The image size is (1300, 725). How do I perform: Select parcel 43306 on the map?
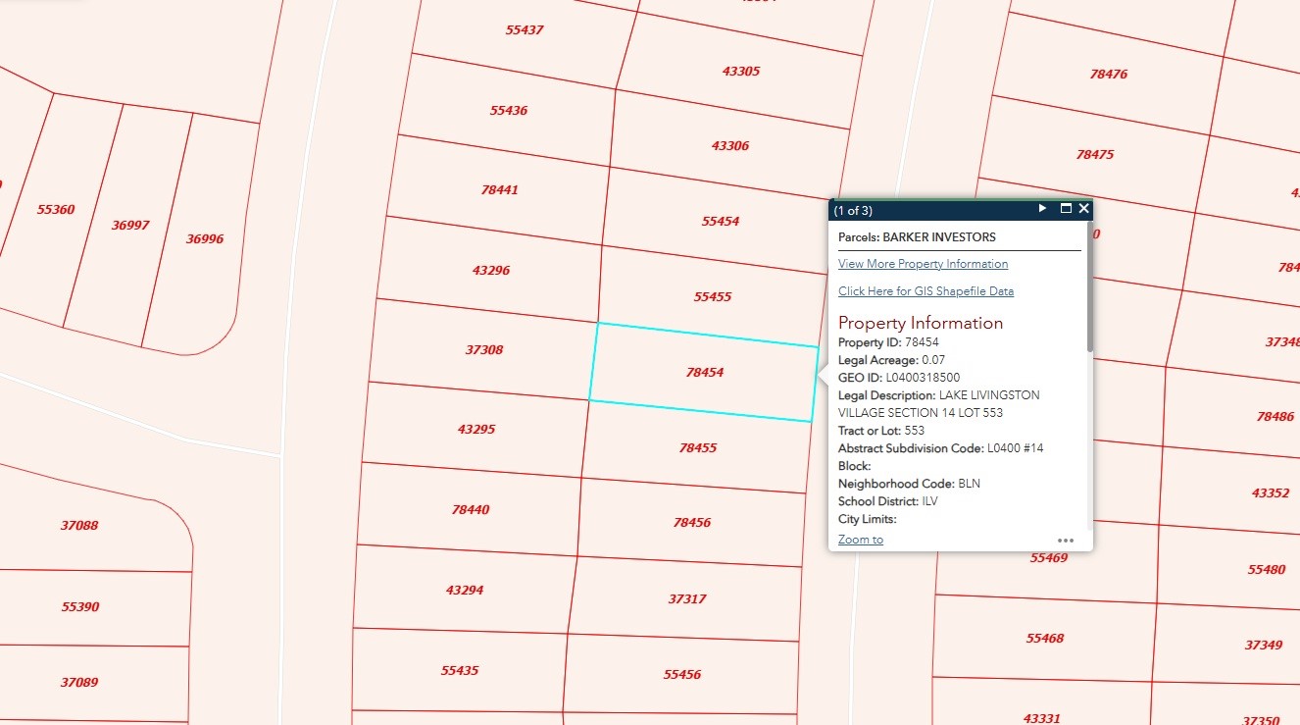click(x=730, y=145)
